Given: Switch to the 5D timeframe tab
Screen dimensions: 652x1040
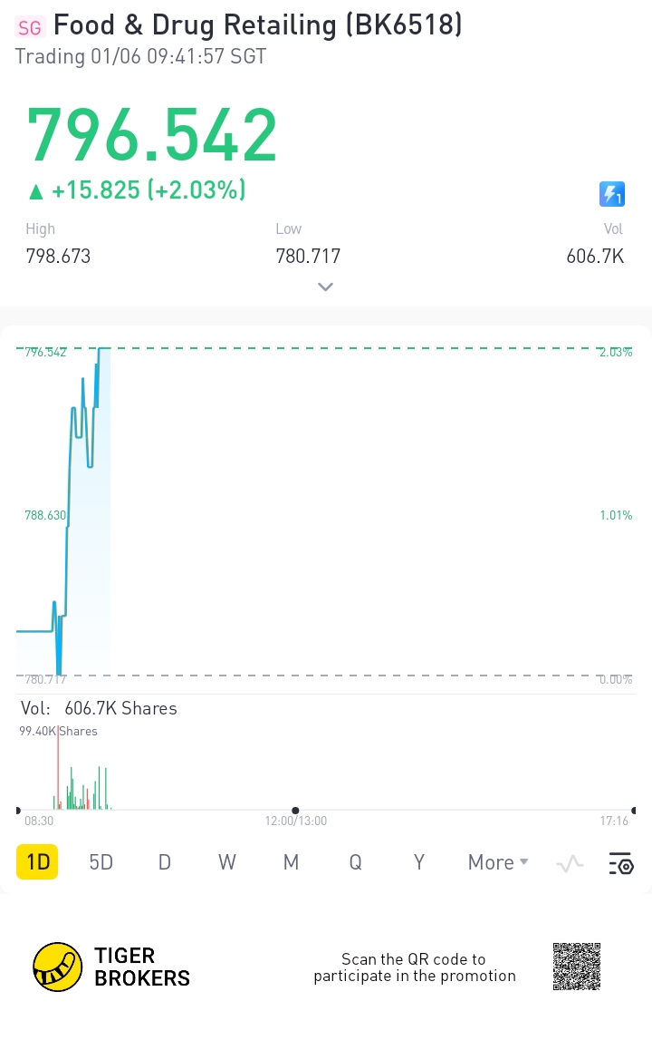Looking at the screenshot, I should 101,862.
